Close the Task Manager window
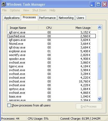 [x=104, y=4]
